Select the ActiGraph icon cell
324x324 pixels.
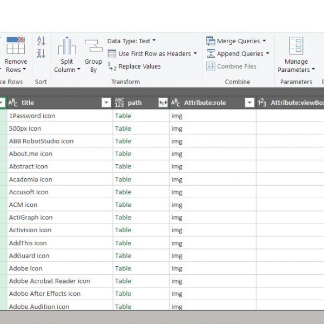pos(60,218)
